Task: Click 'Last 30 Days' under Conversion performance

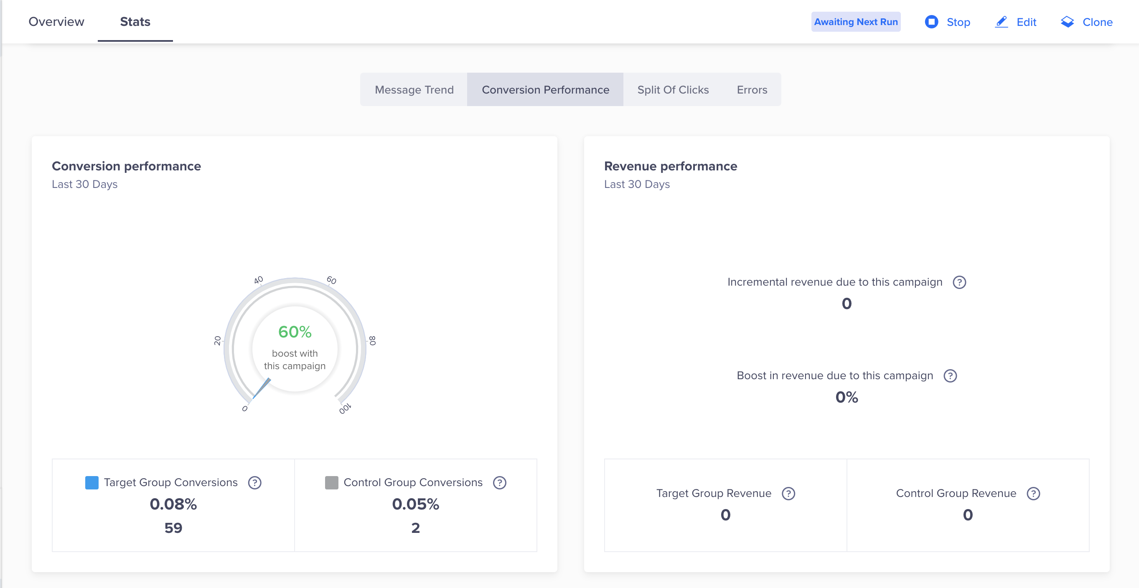Action: tap(84, 184)
